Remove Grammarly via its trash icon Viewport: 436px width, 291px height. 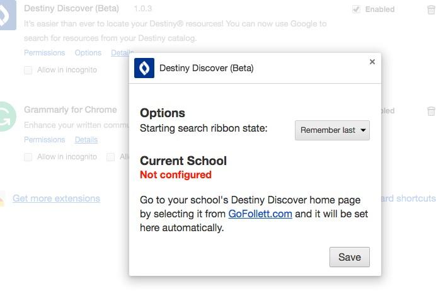431,111
